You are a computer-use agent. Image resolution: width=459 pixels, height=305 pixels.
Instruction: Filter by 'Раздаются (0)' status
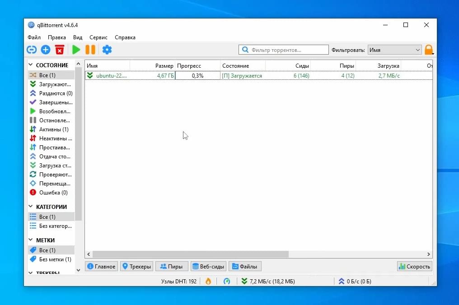pyautogui.click(x=51, y=93)
